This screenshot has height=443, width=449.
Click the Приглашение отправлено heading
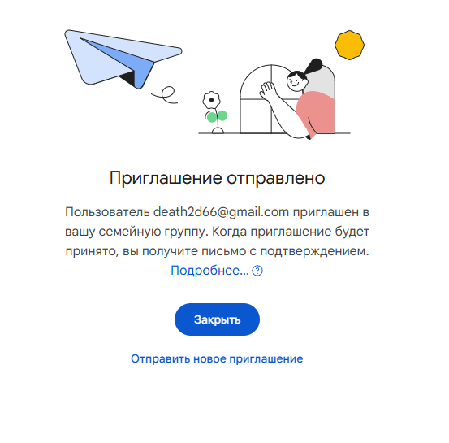[x=217, y=178]
